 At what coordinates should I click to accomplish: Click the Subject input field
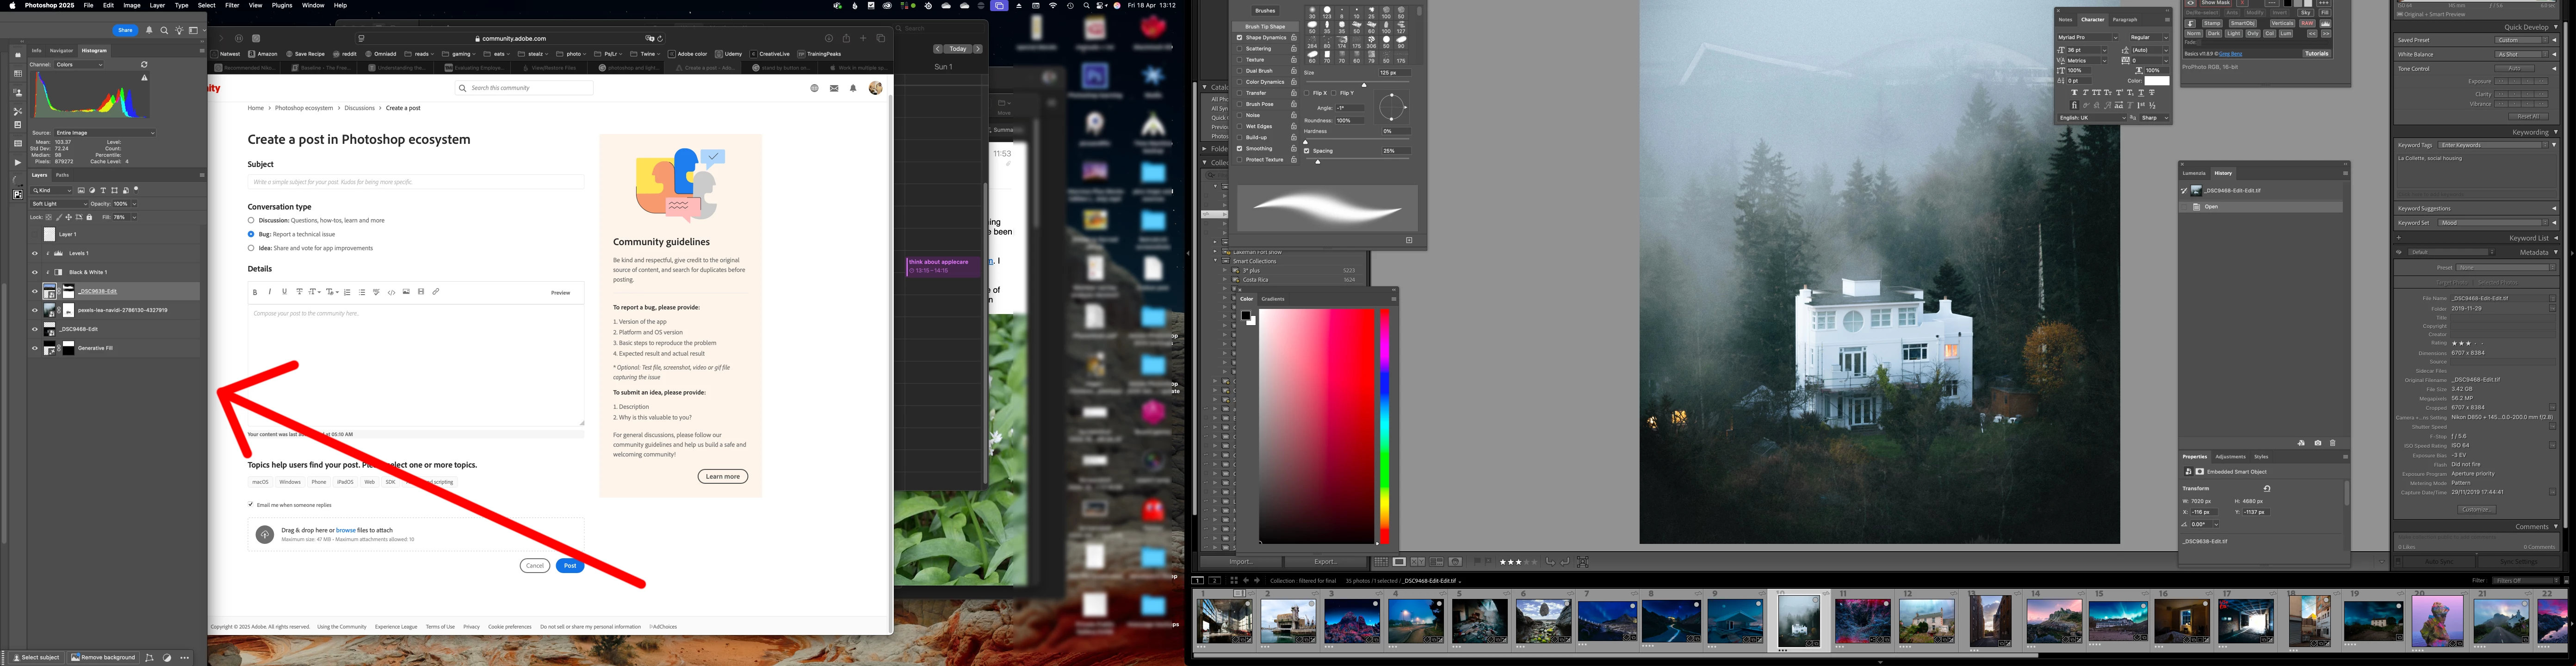point(415,182)
